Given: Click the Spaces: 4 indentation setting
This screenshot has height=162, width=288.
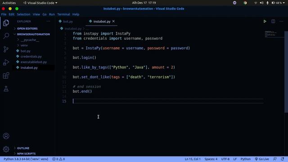Looking at the screenshot, I should coord(211,159).
